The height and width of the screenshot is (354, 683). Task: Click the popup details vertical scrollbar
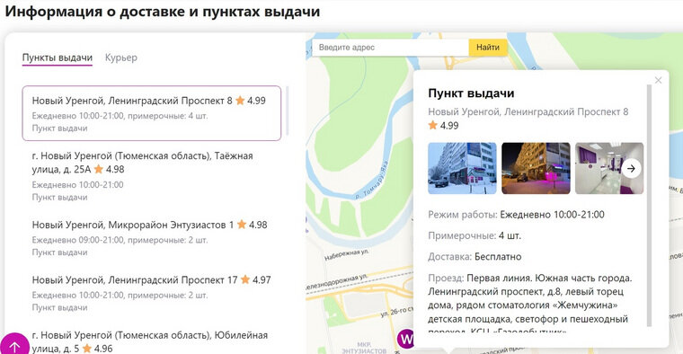click(x=650, y=205)
